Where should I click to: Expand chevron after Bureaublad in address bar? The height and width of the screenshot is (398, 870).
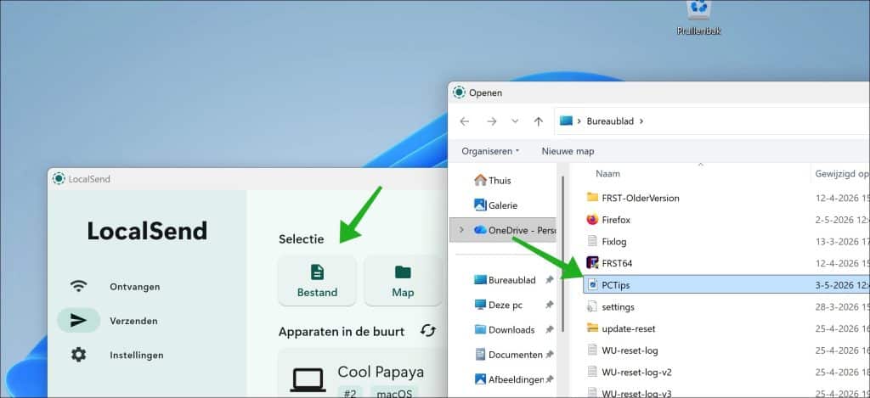coord(641,121)
